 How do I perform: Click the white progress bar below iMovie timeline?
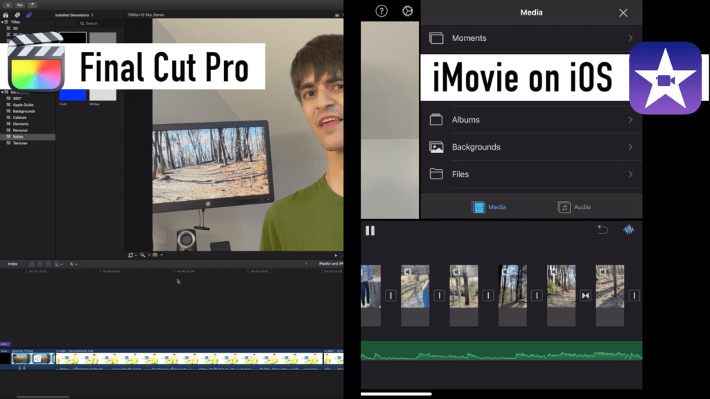point(396,394)
